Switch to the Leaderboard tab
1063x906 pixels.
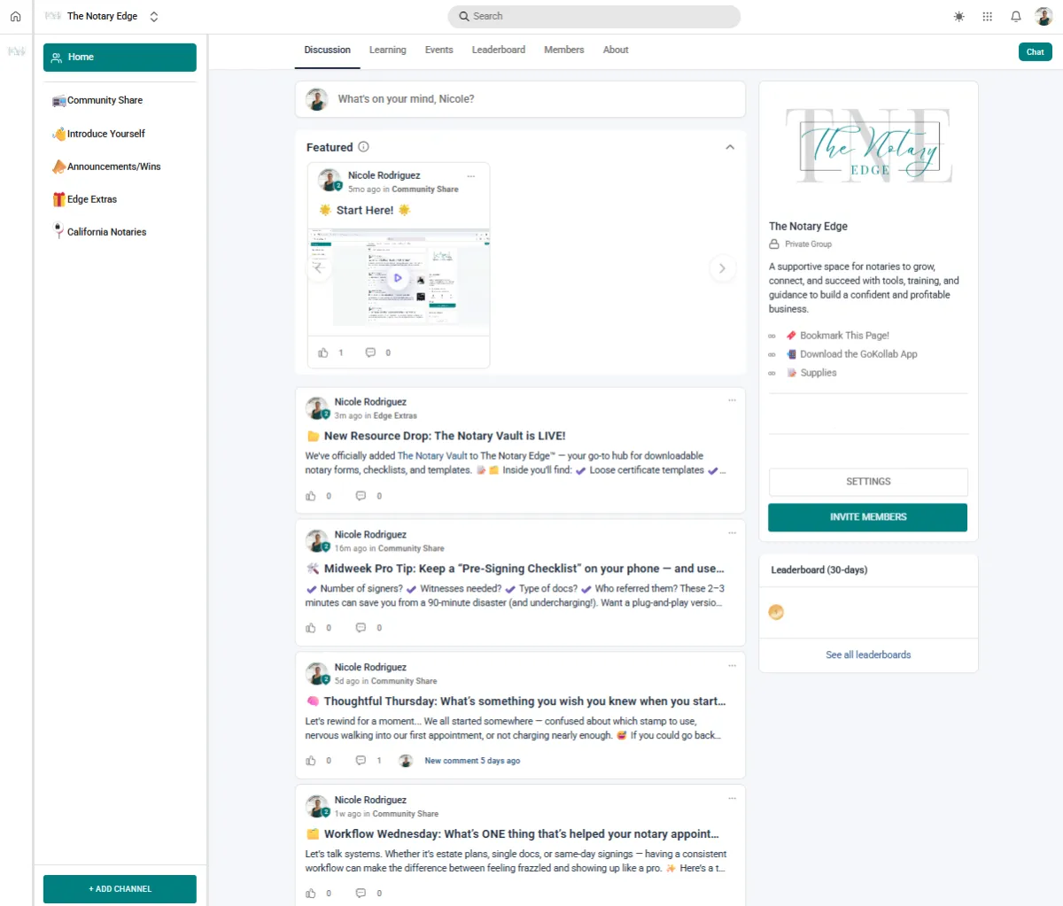click(499, 50)
